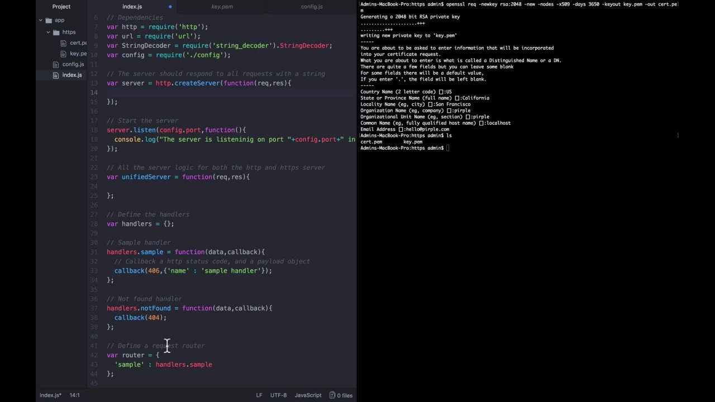Click the index.js file icon in tree
This screenshot has width=715, height=402.
[x=56, y=75]
